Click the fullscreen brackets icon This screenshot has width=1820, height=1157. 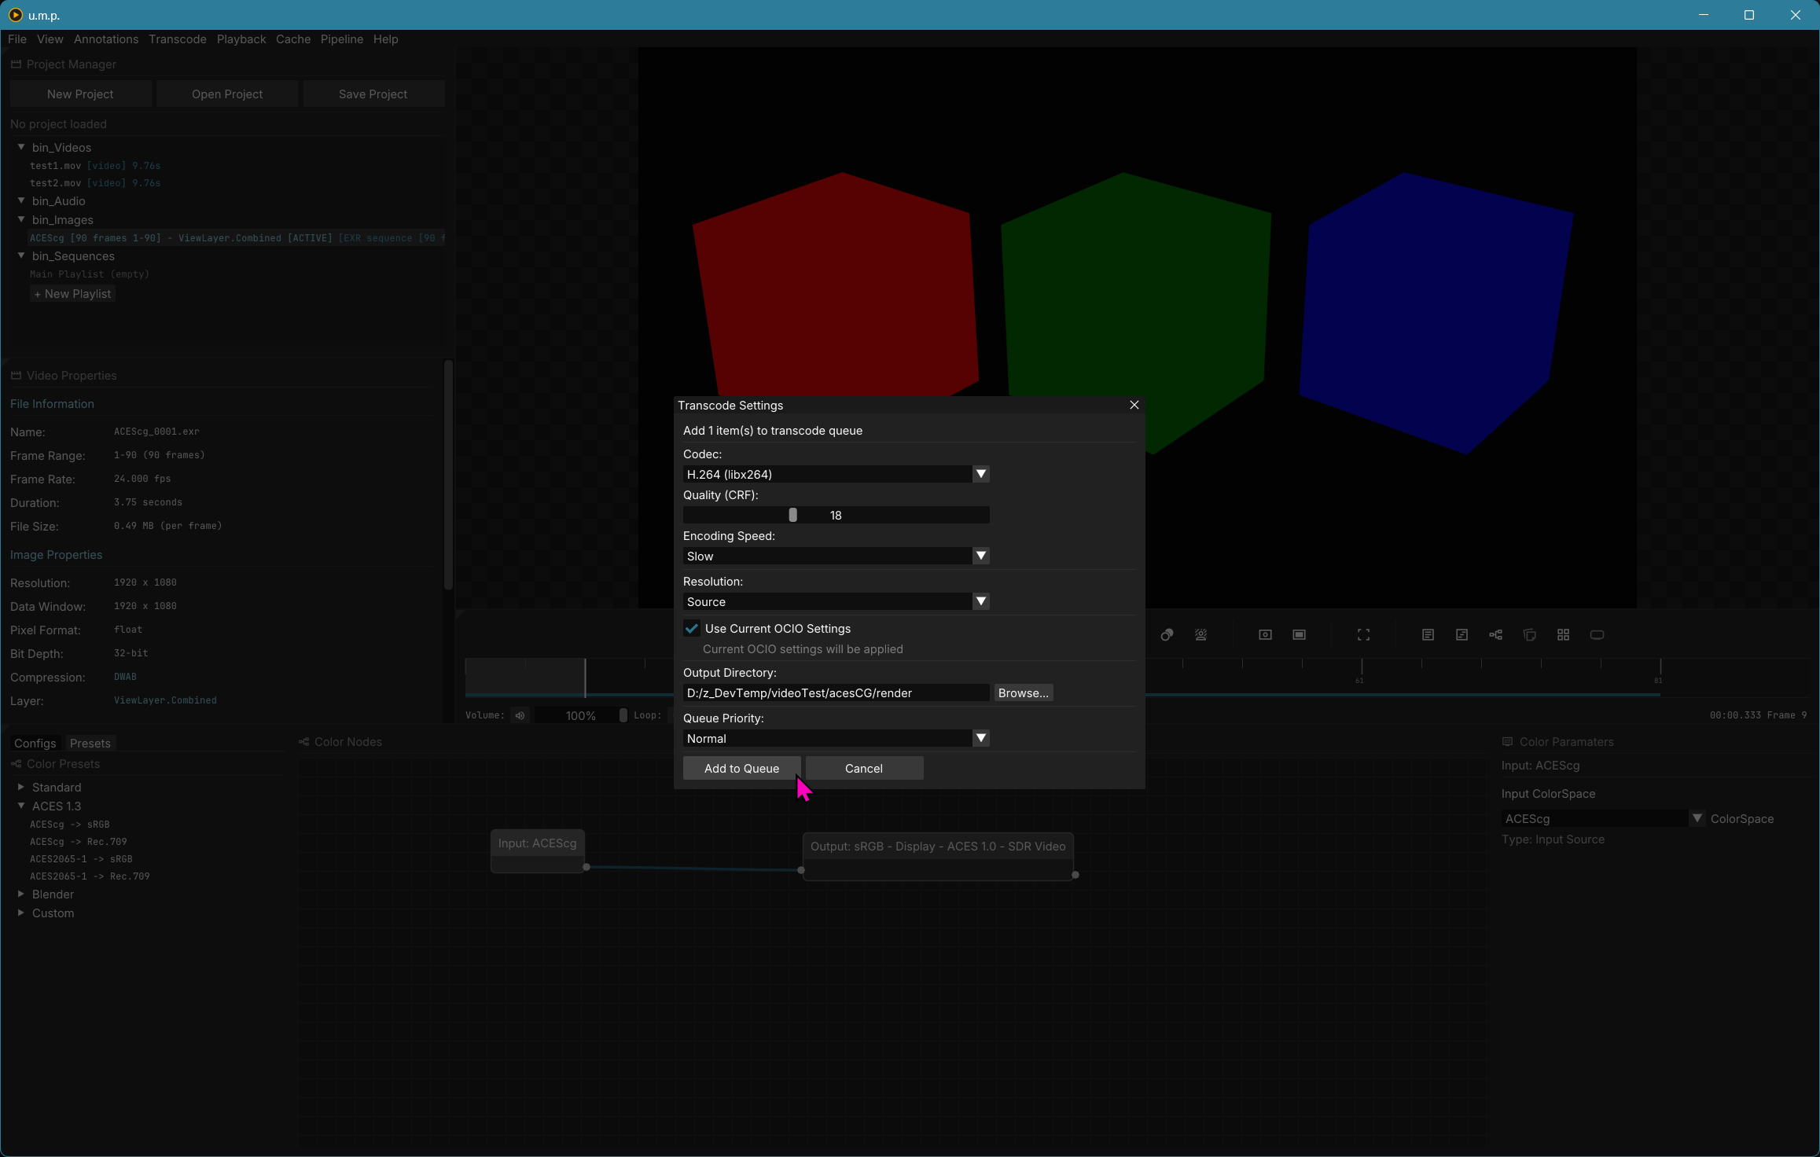[x=1363, y=635]
